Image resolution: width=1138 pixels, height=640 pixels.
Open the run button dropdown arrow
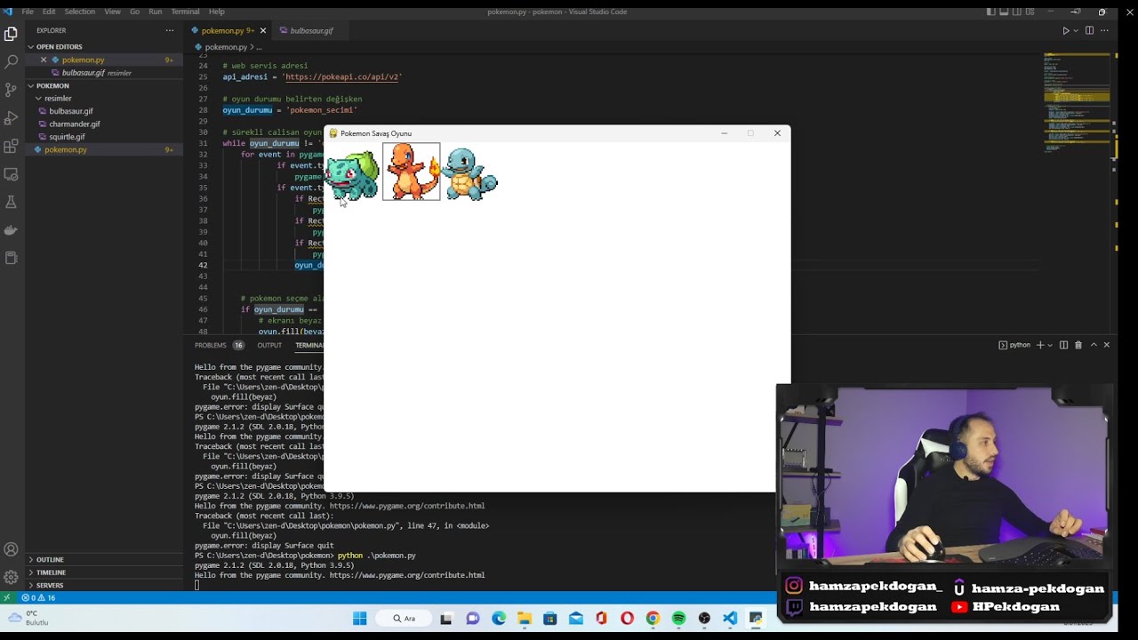click(1076, 30)
